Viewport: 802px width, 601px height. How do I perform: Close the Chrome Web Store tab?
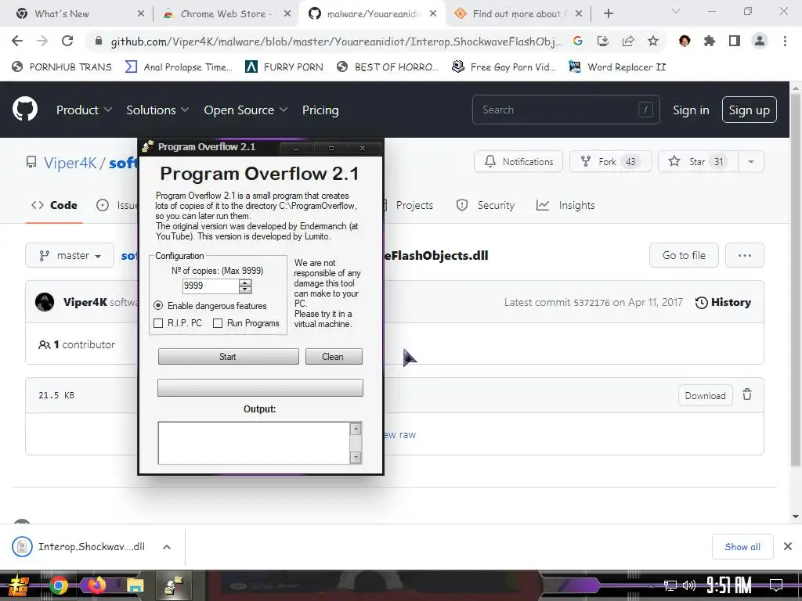coord(287,14)
